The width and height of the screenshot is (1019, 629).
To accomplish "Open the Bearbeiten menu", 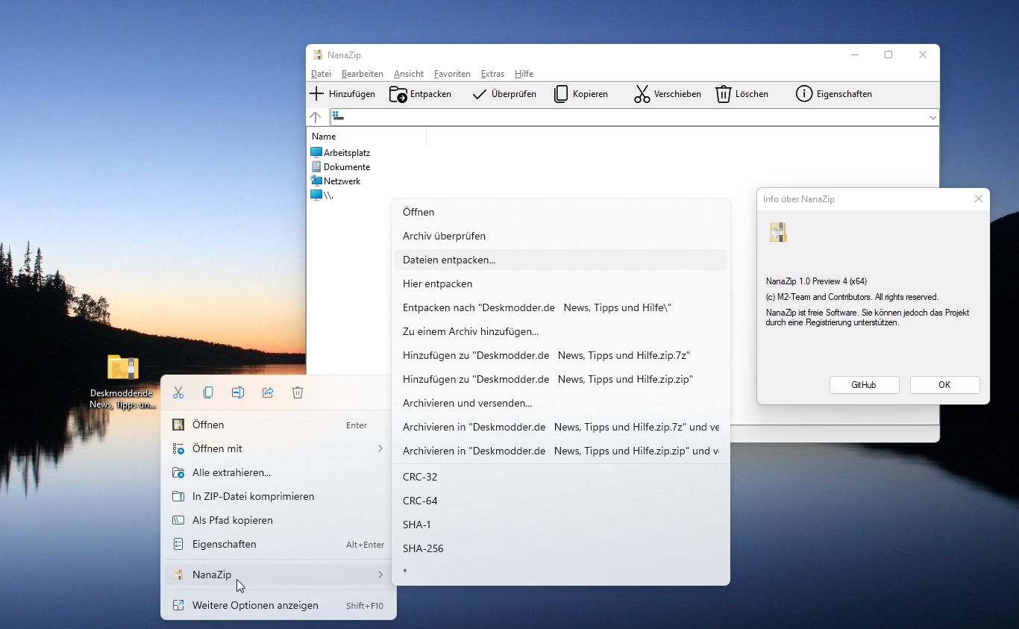I will coord(363,74).
